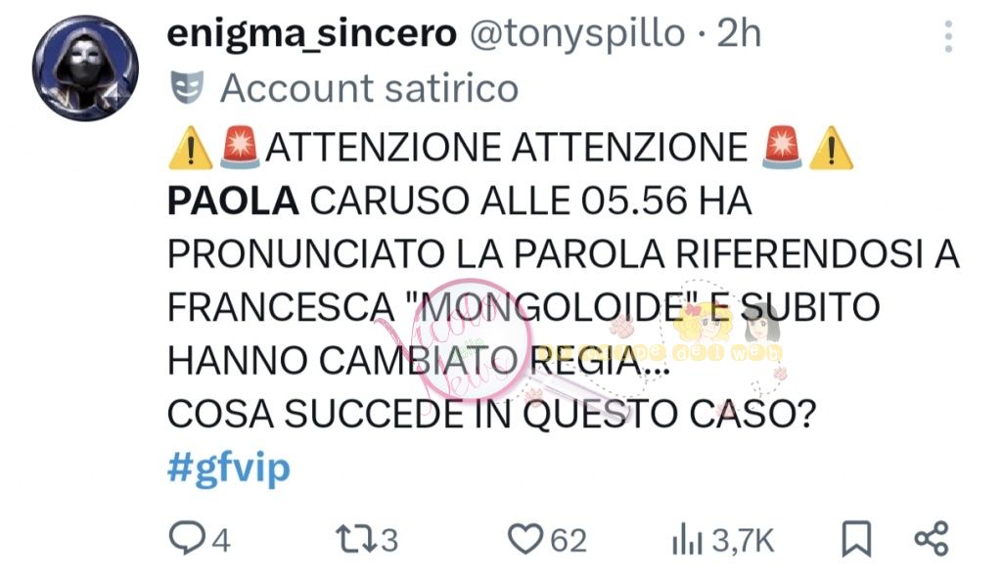Click the enigma_sincero display name
Viewport: 1002px width, 580px height.
tap(312, 33)
